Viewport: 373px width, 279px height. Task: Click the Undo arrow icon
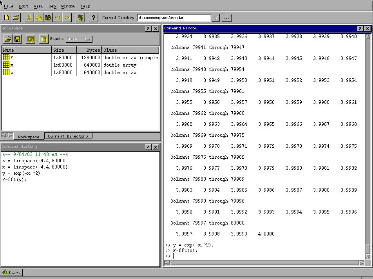click(58, 18)
